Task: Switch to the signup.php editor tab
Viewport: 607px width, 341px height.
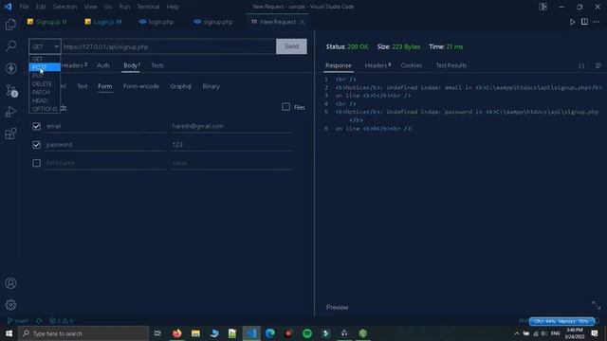Action: coord(213,22)
